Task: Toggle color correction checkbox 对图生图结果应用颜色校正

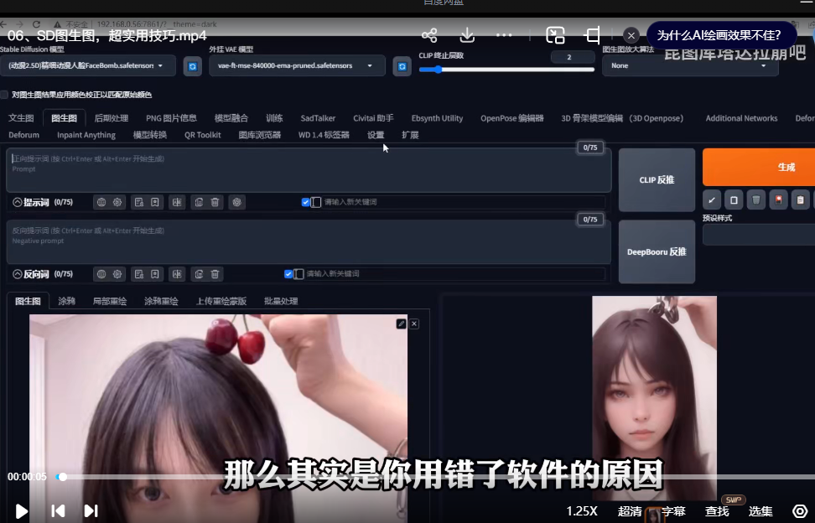Action: [4, 95]
